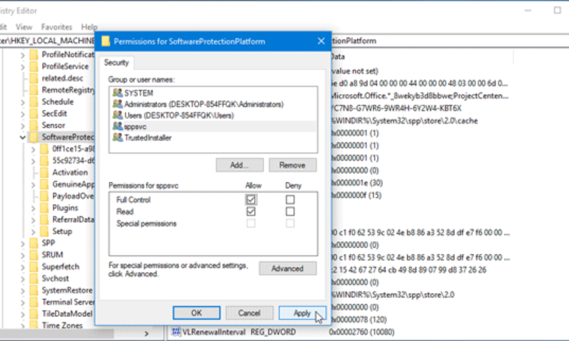This screenshot has height=341, width=569.
Task: Expand the Sensor tree node
Action: pyautogui.click(x=22, y=126)
